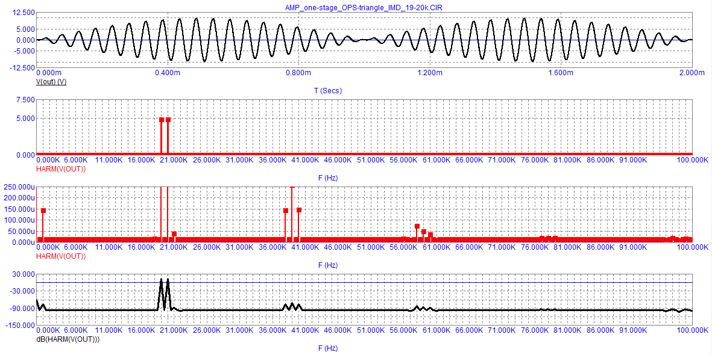
Task: Click the 200.000u scale value
Action: (19, 198)
